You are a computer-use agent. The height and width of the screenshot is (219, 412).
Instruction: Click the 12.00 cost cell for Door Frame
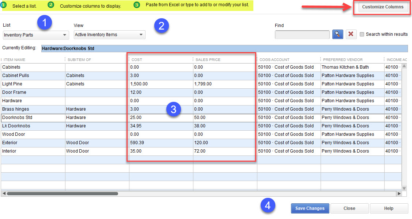(161, 92)
